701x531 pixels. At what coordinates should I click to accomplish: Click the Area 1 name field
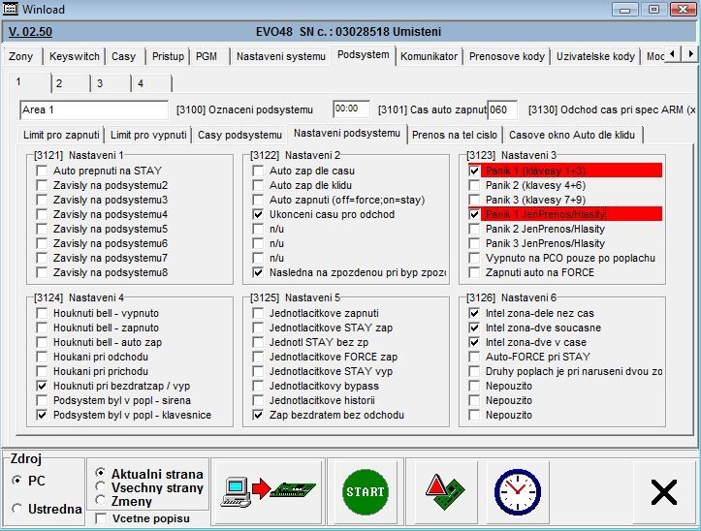(93, 110)
